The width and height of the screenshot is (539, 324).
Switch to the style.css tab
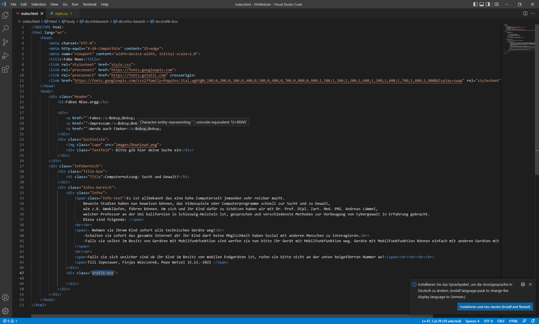61,13
